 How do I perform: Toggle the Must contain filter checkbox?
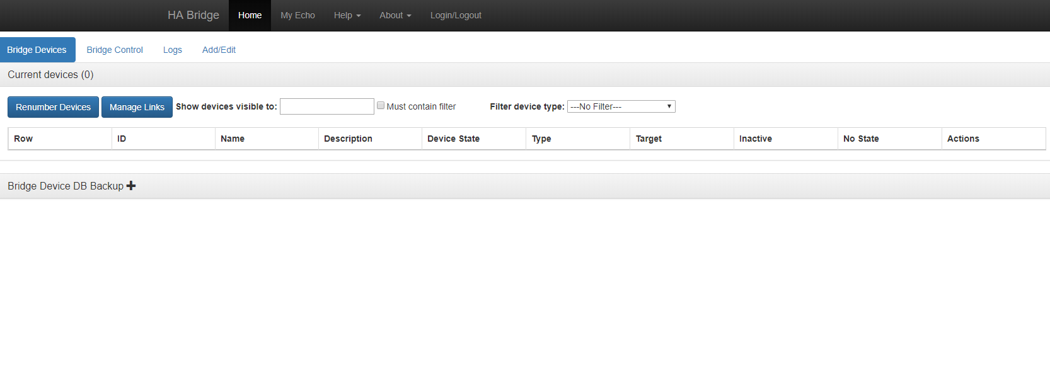pyautogui.click(x=381, y=105)
